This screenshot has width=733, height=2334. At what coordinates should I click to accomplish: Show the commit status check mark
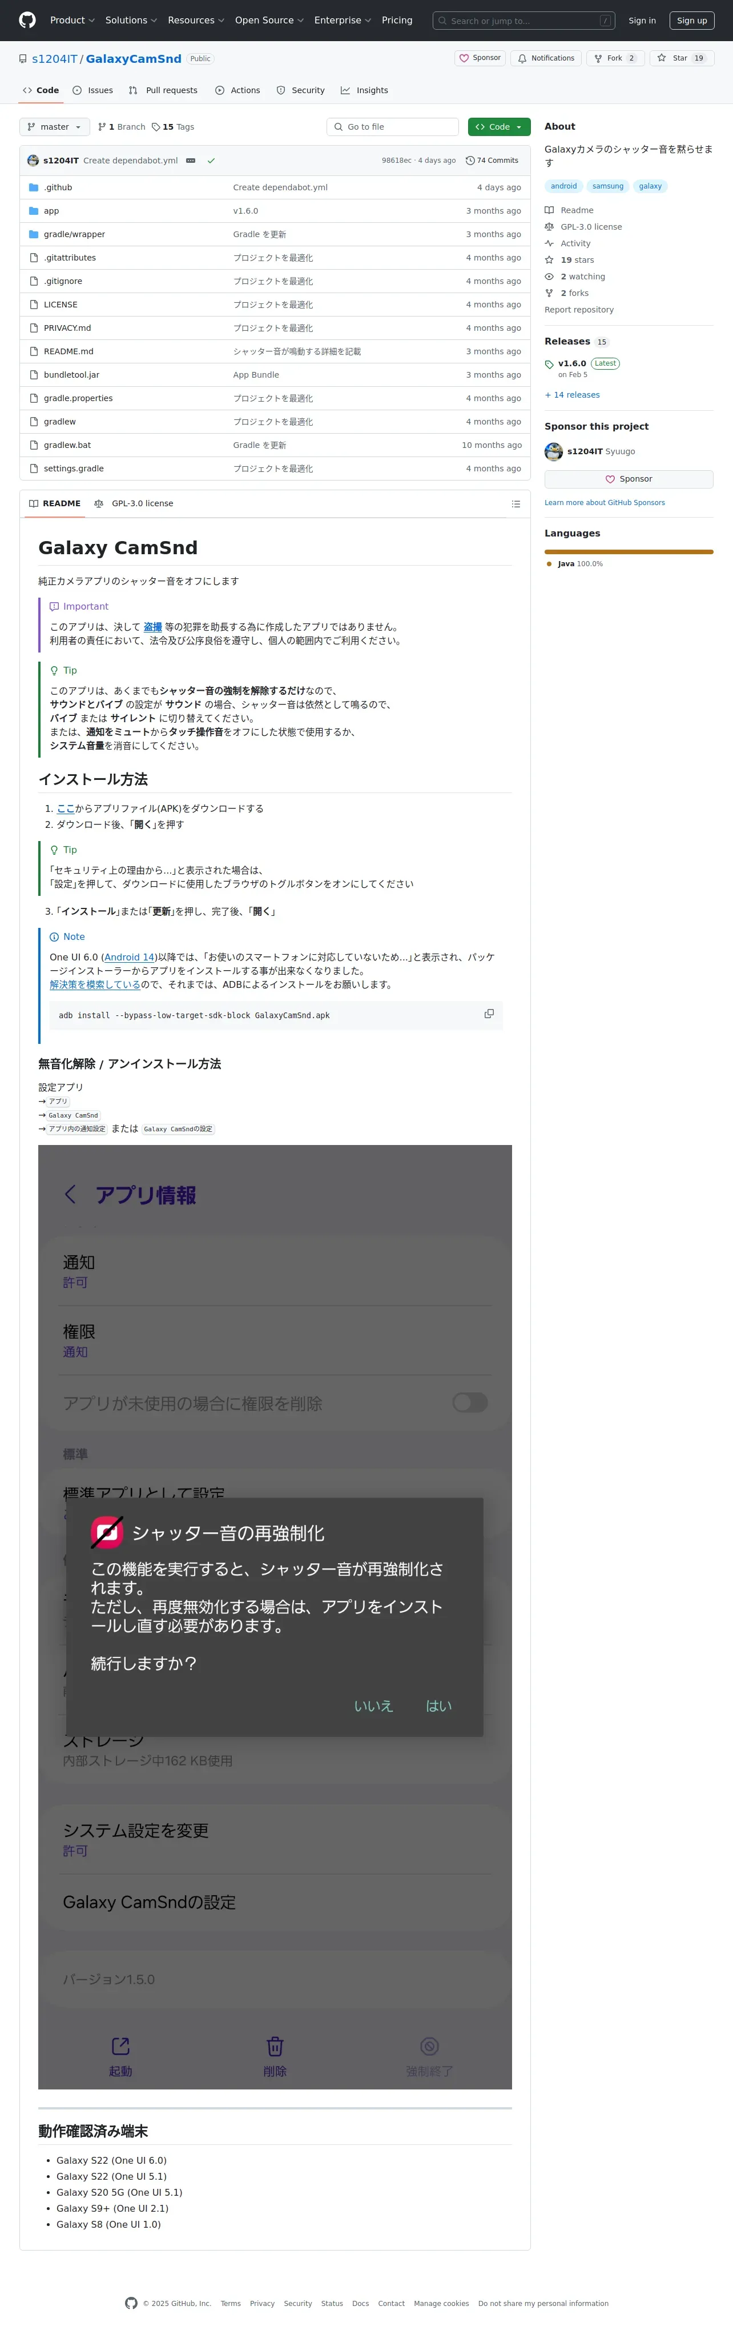(x=211, y=161)
